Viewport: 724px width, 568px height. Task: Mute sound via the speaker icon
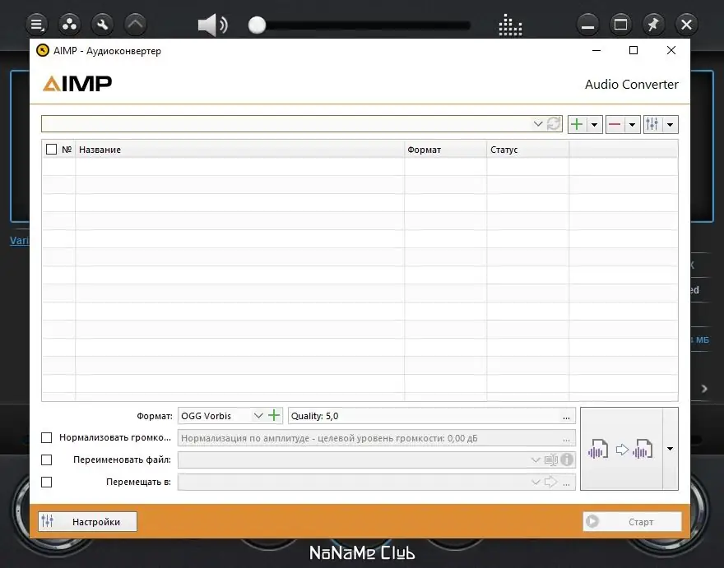[x=212, y=25]
